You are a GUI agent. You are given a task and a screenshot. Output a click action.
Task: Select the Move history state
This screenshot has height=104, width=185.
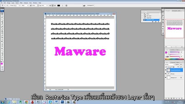(151, 14)
